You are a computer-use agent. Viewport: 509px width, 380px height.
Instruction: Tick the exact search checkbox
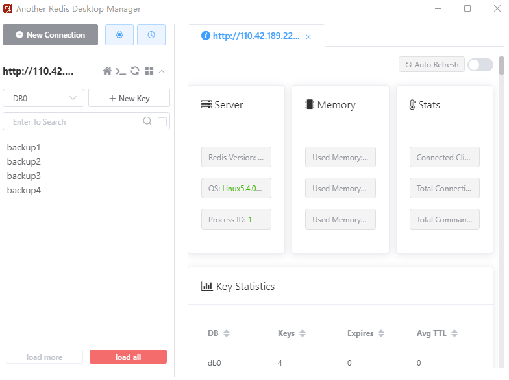[162, 121]
